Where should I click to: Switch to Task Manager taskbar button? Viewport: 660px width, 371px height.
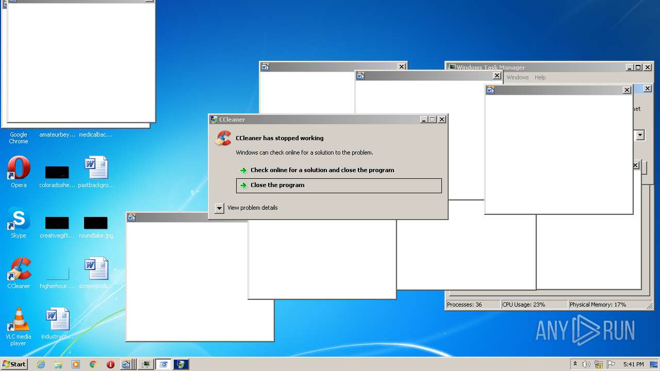pos(146,364)
